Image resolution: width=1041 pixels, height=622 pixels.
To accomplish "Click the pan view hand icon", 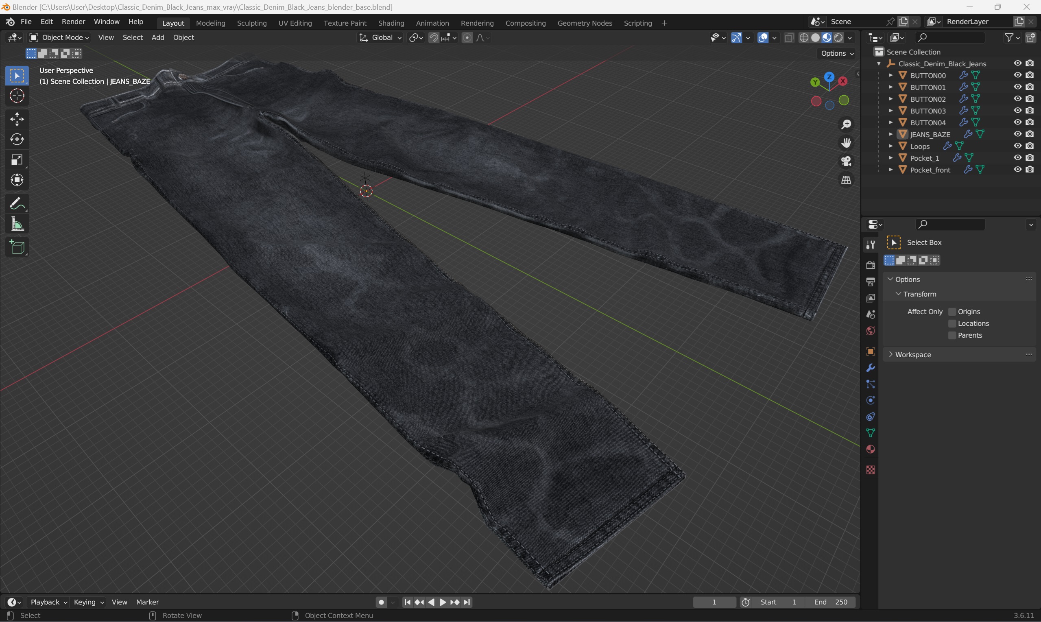I will (x=846, y=143).
